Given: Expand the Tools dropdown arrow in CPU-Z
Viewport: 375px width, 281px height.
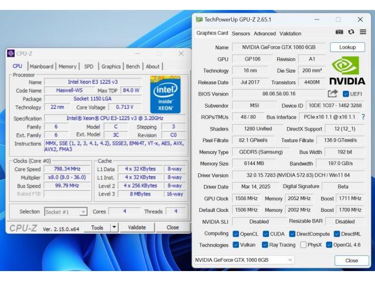Looking at the screenshot, I should (x=114, y=227).
